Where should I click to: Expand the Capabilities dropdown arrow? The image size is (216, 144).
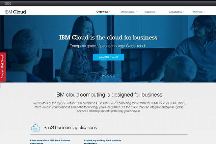184,12
